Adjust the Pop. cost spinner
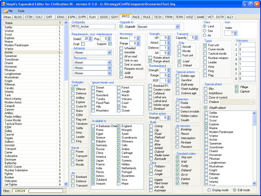 pos(109,39)
